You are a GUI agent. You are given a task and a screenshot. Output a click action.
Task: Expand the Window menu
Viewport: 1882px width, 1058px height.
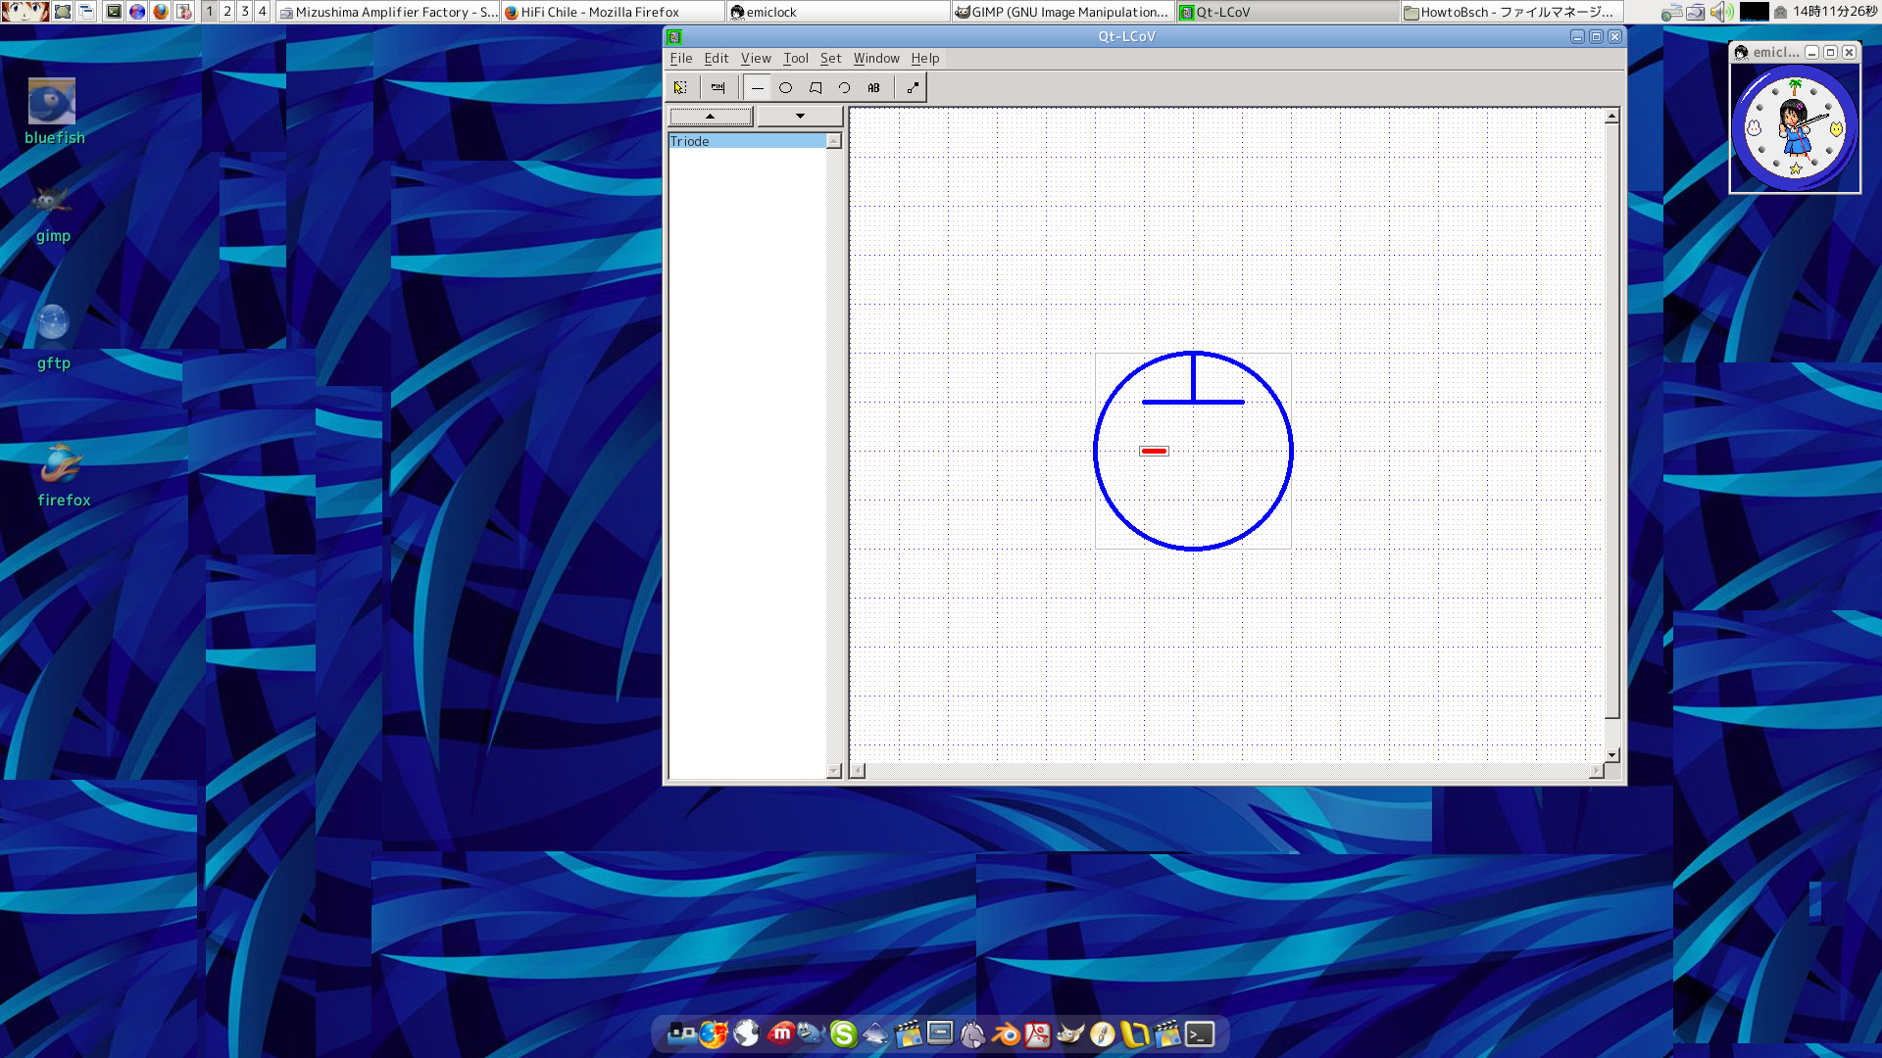(875, 59)
